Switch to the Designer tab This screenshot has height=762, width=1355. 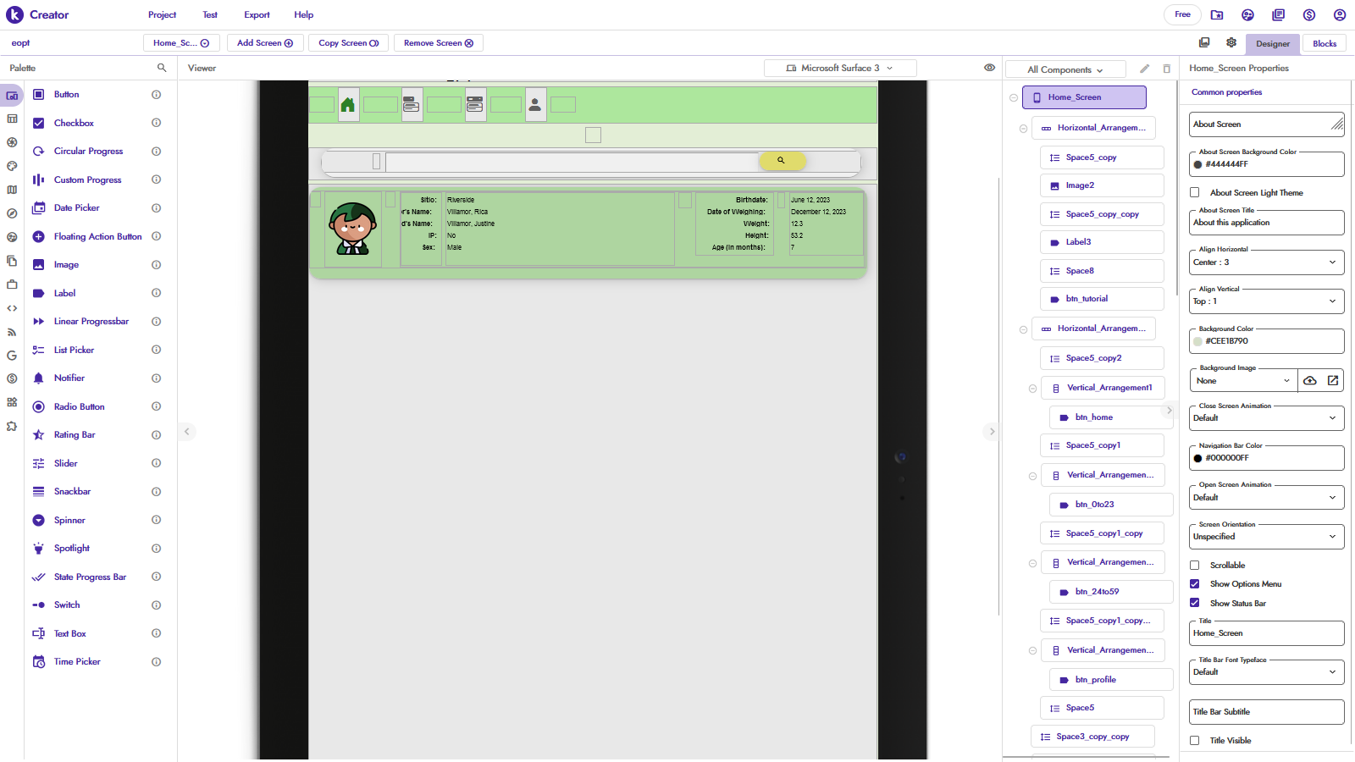click(x=1273, y=44)
